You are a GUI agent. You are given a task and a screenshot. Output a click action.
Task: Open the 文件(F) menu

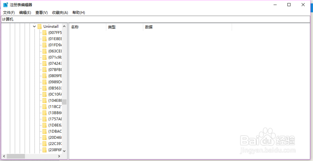click(9, 13)
